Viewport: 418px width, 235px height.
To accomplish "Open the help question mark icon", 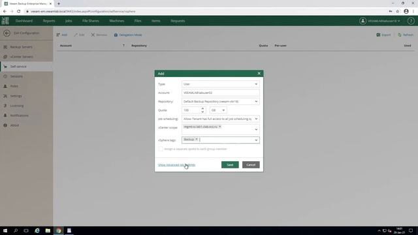I will 411,21.
